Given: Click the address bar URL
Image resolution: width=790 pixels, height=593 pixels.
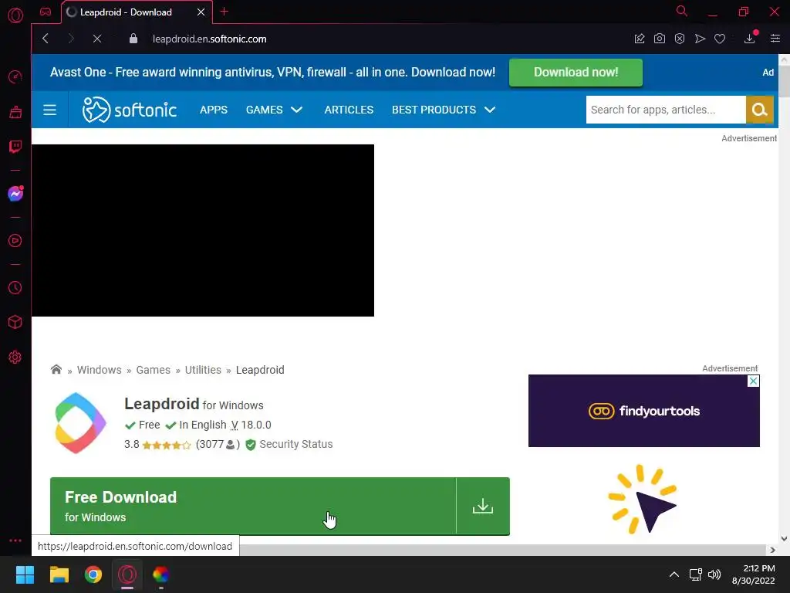Looking at the screenshot, I should pyautogui.click(x=210, y=39).
